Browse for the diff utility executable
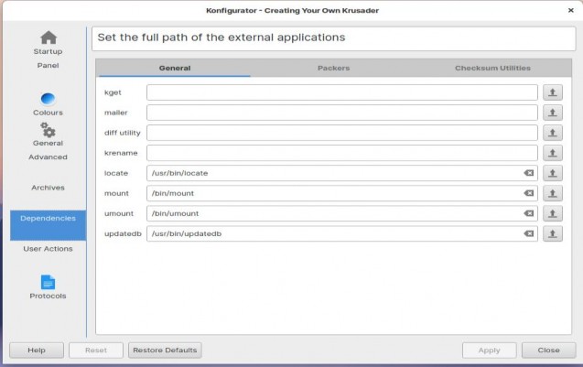Viewport: 583px width, 367px height. coord(553,133)
